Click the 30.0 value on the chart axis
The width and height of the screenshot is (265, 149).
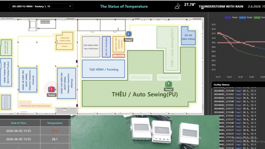pos(214,47)
